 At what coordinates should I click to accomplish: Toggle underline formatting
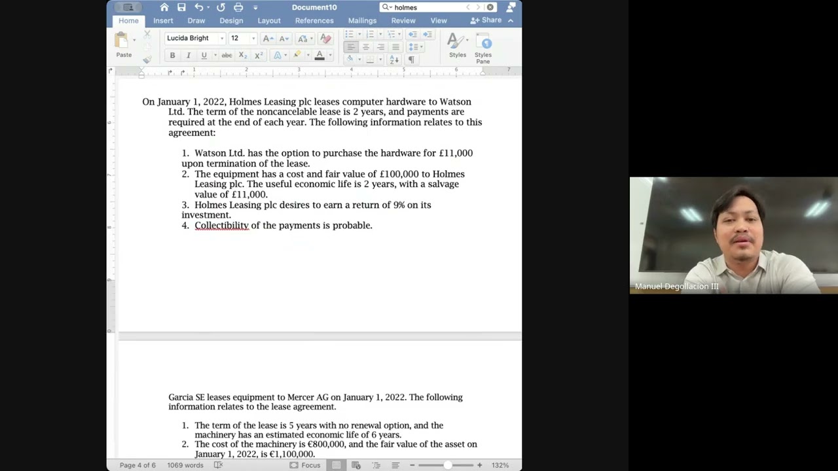pyautogui.click(x=204, y=56)
